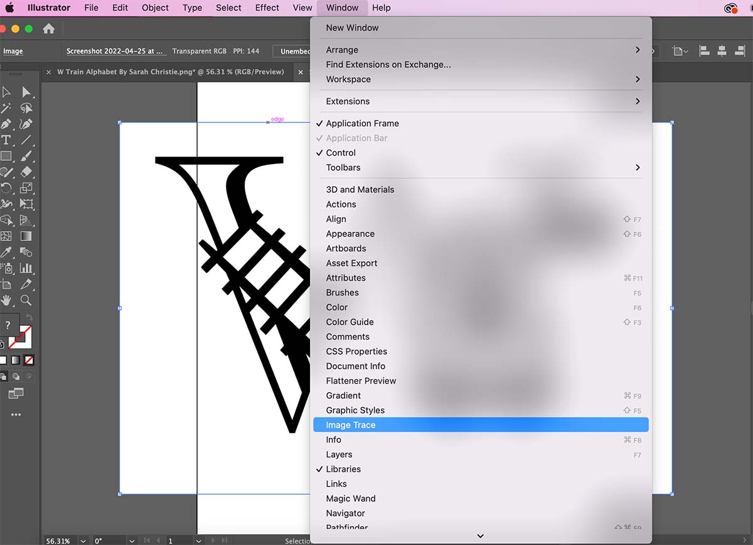
Task: Click Horizontal Align Right icon
Action: (x=740, y=51)
